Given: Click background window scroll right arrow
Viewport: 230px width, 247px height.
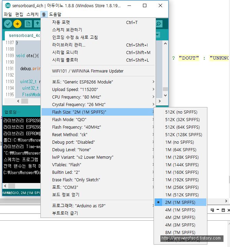Looking at the screenshot, I should pos(226,201).
